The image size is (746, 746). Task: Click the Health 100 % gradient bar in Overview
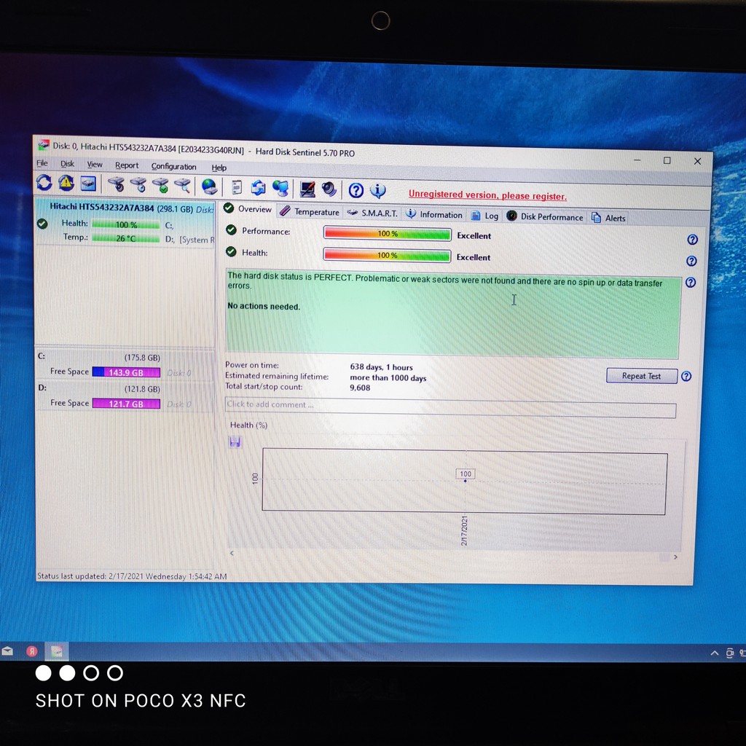[387, 255]
